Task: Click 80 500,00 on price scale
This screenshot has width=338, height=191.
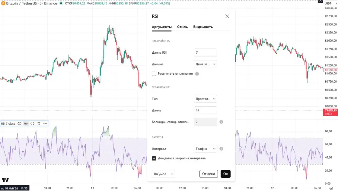Action: [330, 90]
